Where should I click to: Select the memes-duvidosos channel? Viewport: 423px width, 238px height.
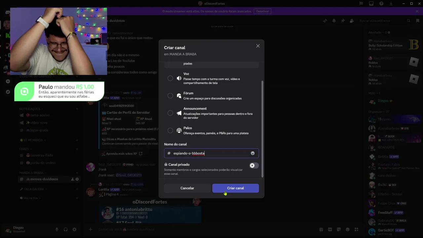pyautogui.click(x=49, y=179)
